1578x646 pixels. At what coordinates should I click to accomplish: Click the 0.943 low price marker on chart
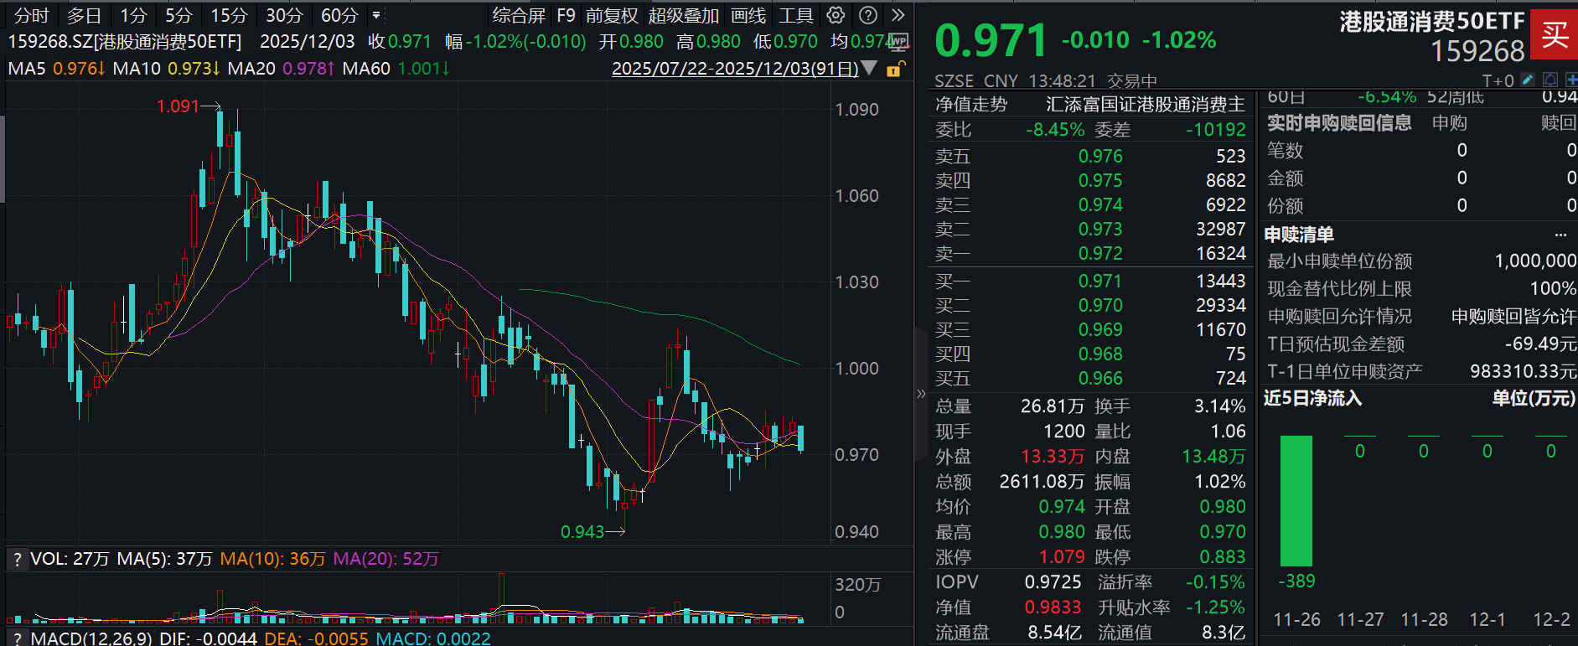pyautogui.click(x=582, y=532)
